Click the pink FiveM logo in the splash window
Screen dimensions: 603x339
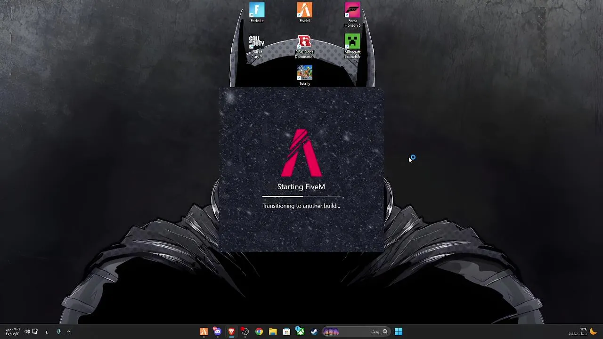tap(301, 153)
